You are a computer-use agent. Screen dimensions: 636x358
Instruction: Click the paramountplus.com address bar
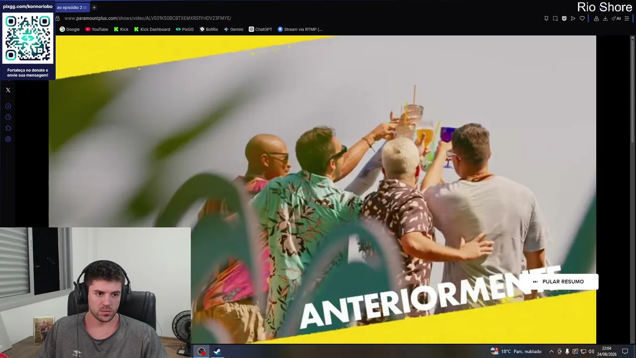tap(148, 18)
